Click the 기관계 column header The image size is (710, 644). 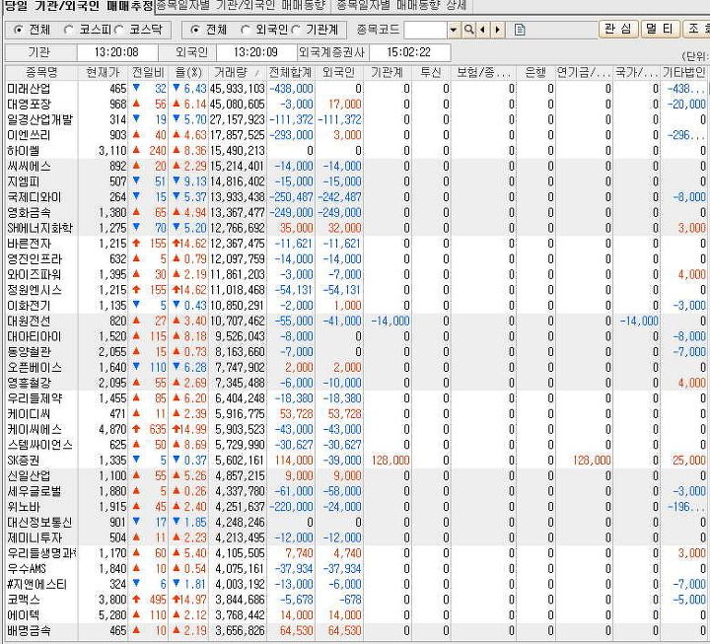tap(388, 72)
